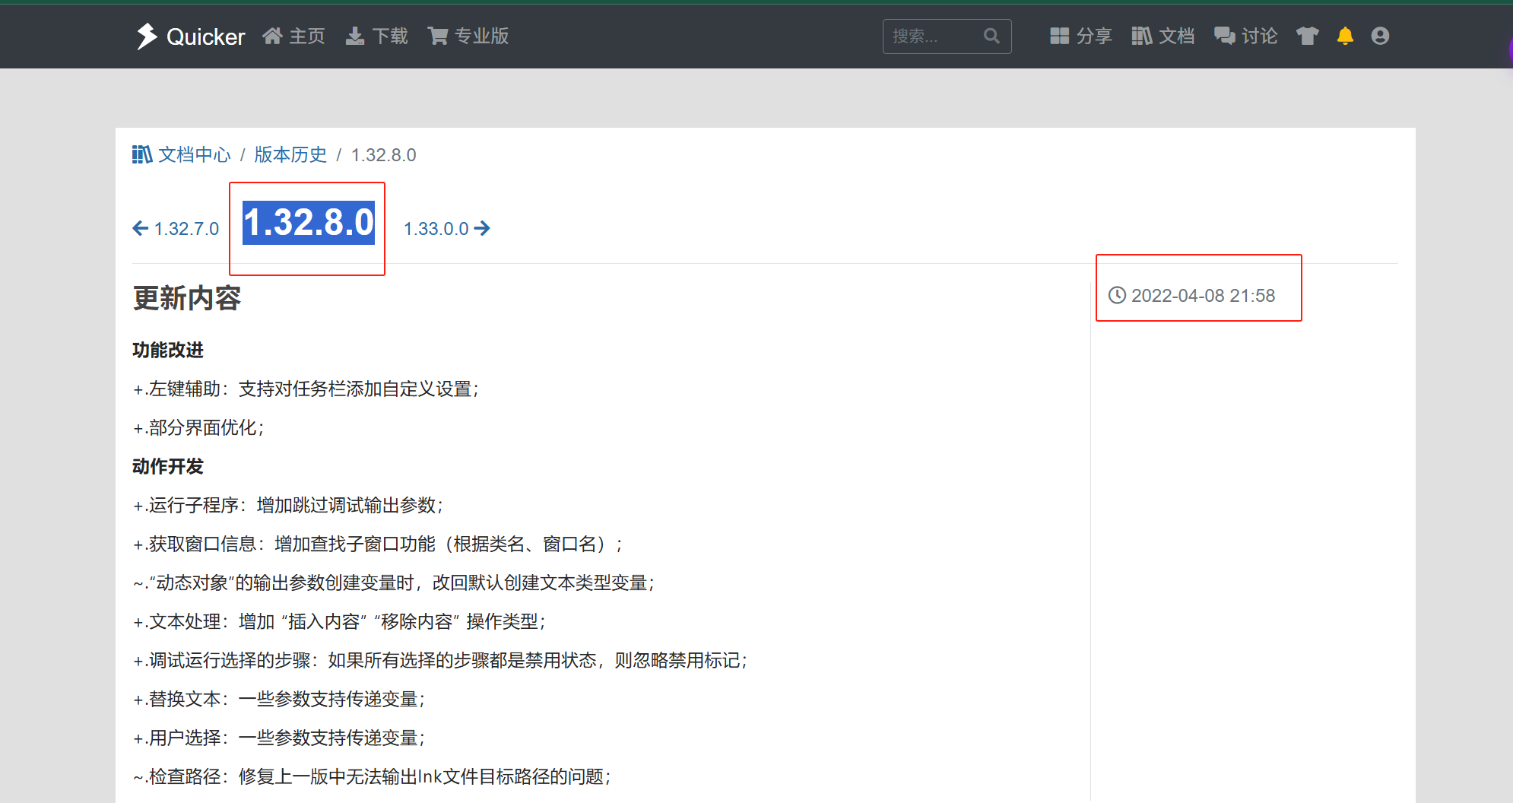Click the 检查路径 lnk fix line
Image resolution: width=1513 pixels, height=803 pixels.
click(372, 777)
